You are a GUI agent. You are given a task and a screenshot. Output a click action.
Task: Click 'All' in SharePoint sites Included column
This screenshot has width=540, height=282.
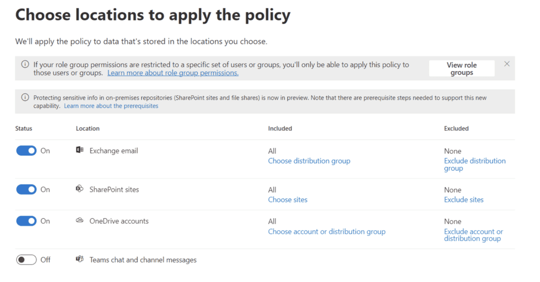(272, 190)
